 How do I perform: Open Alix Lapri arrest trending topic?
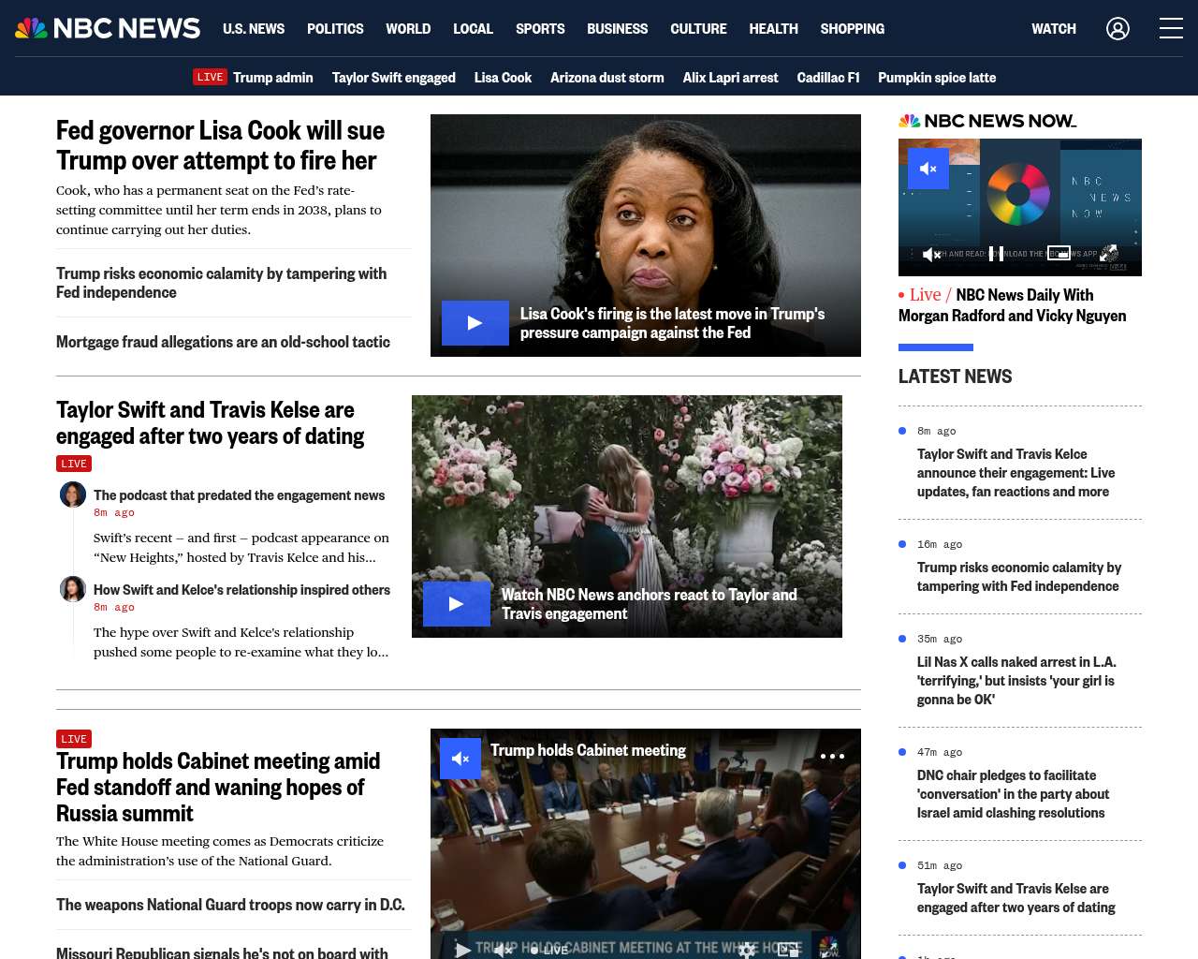point(730,78)
